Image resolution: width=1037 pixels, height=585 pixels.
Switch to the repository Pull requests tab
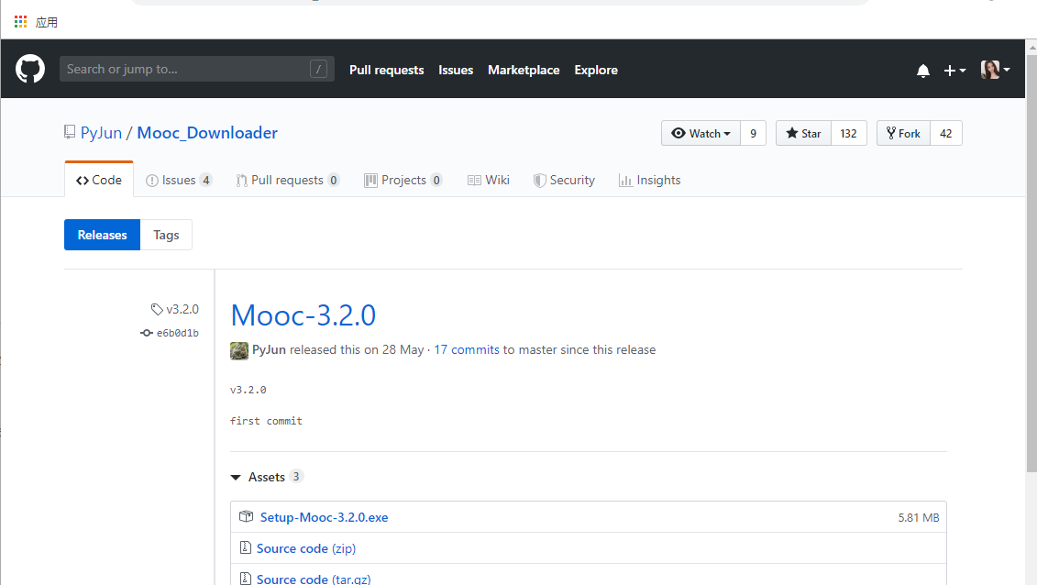[x=288, y=180]
